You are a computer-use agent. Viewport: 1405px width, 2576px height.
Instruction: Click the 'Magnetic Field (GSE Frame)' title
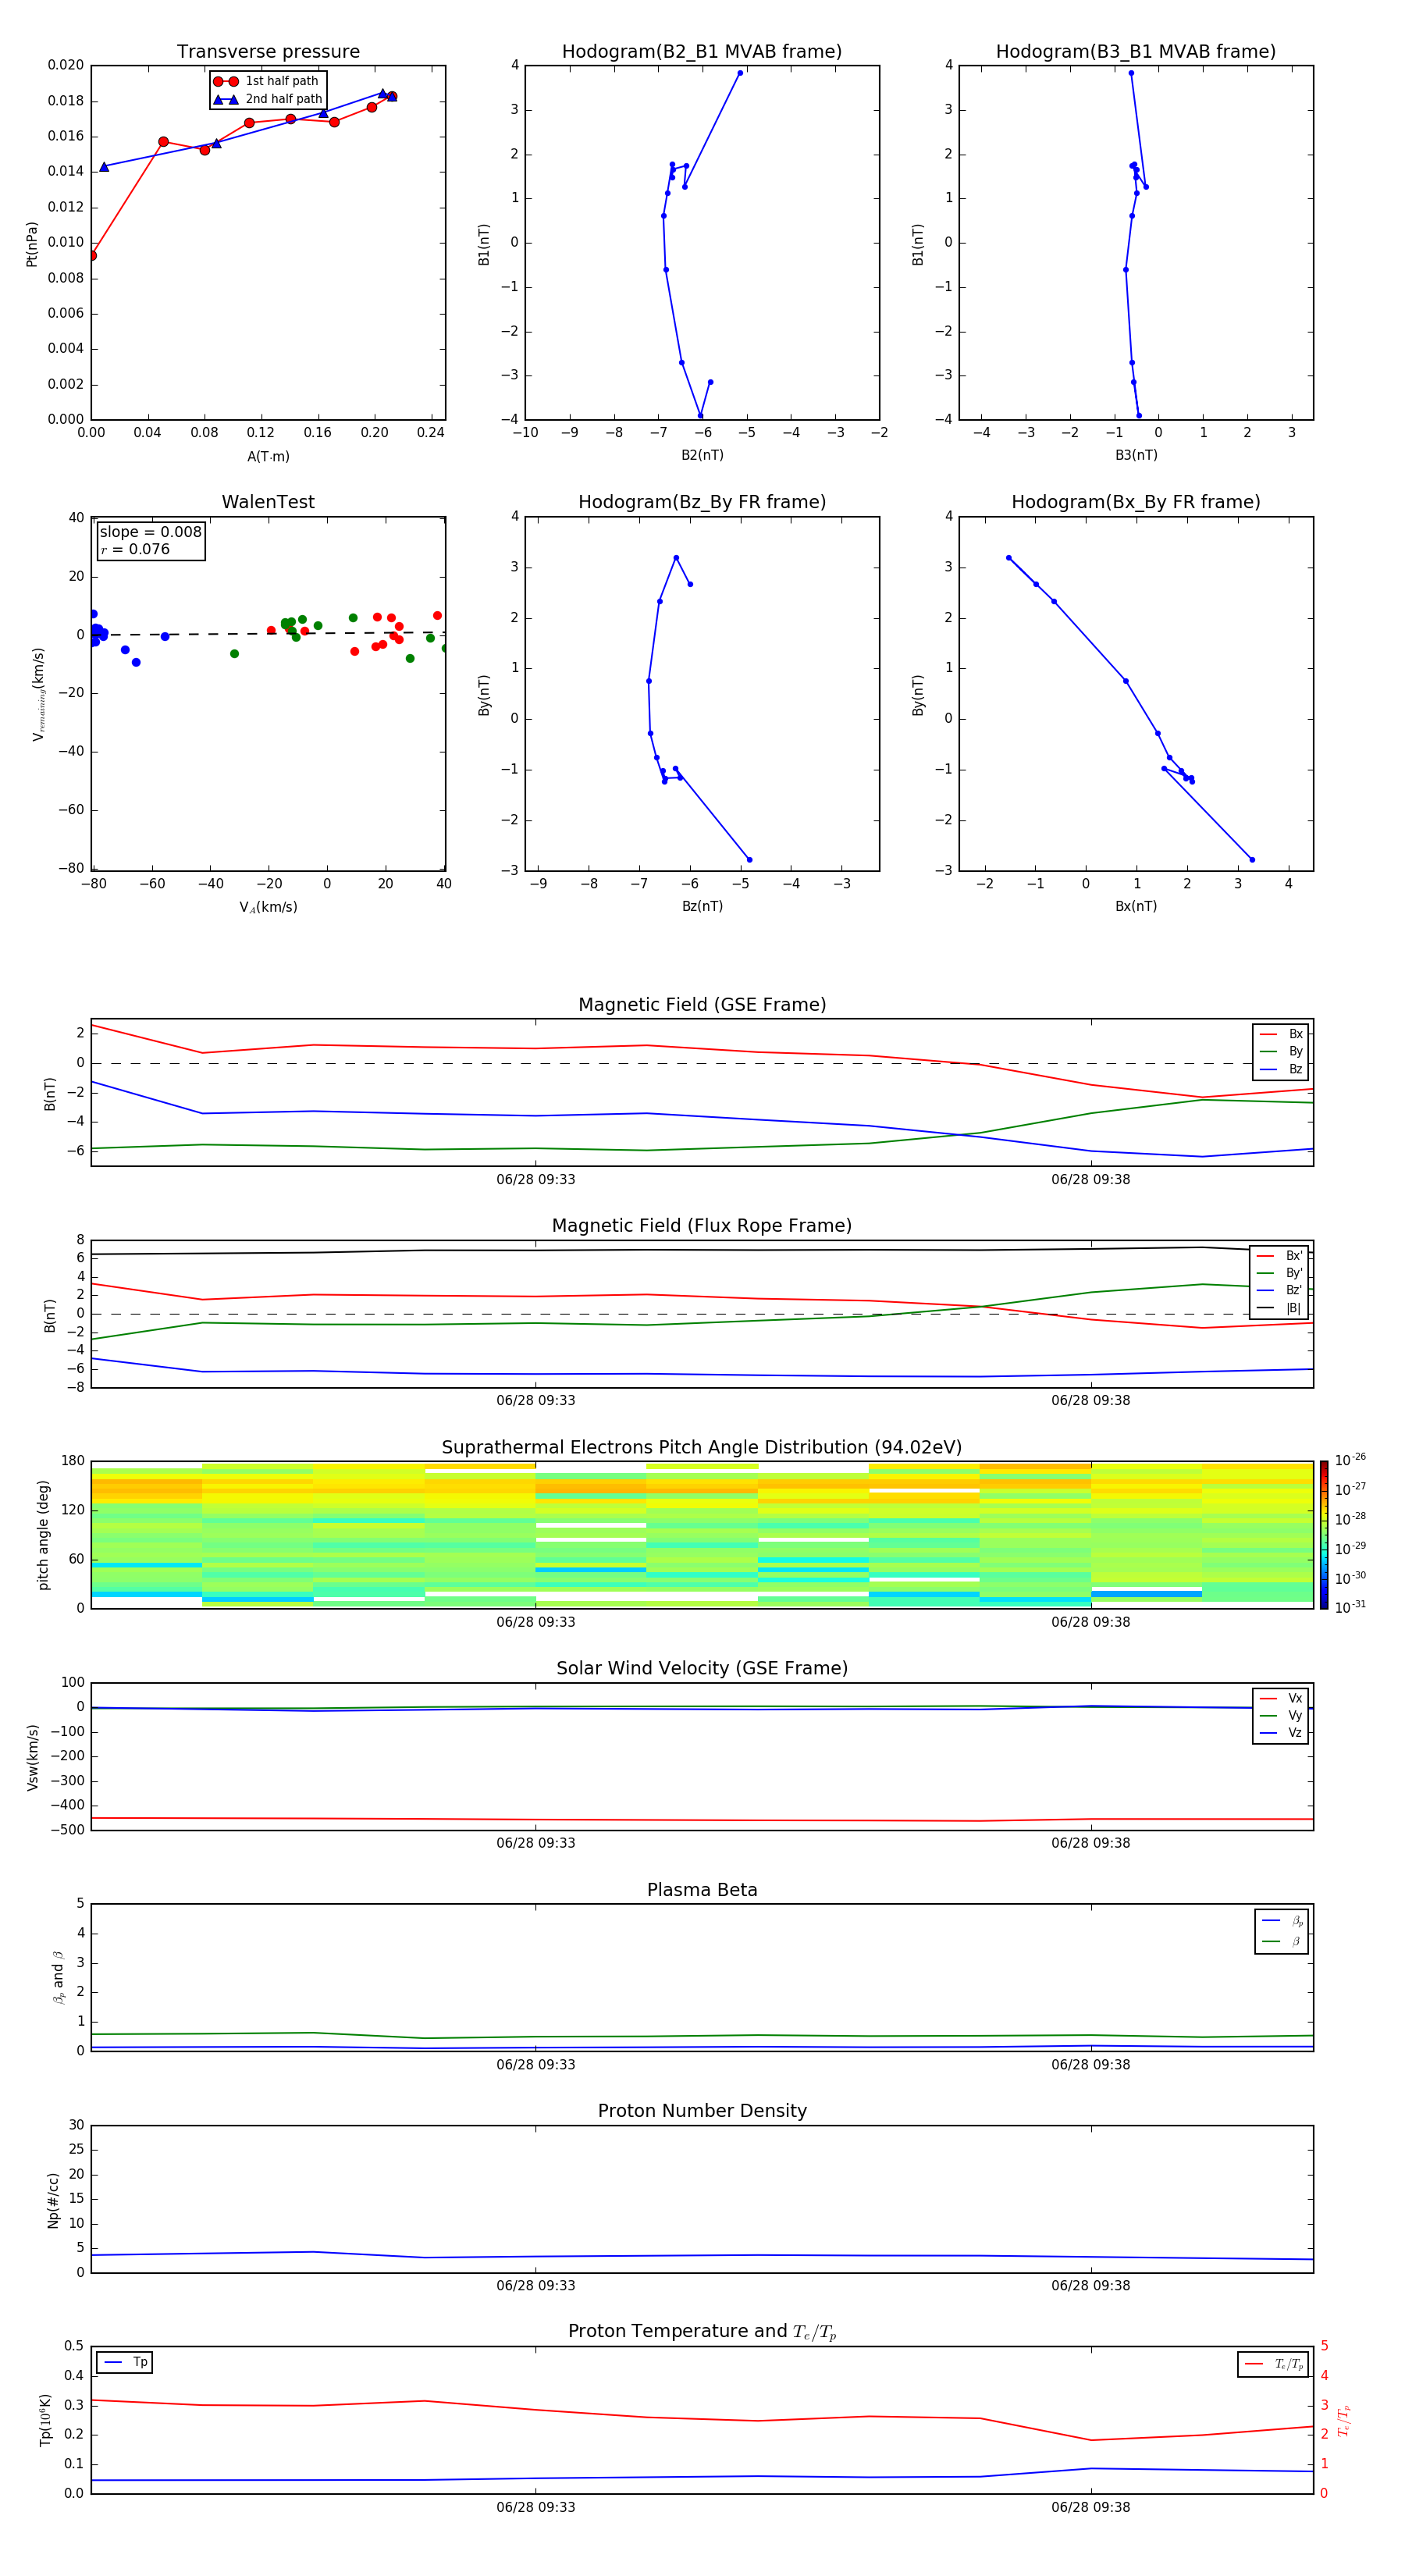tap(702, 1005)
